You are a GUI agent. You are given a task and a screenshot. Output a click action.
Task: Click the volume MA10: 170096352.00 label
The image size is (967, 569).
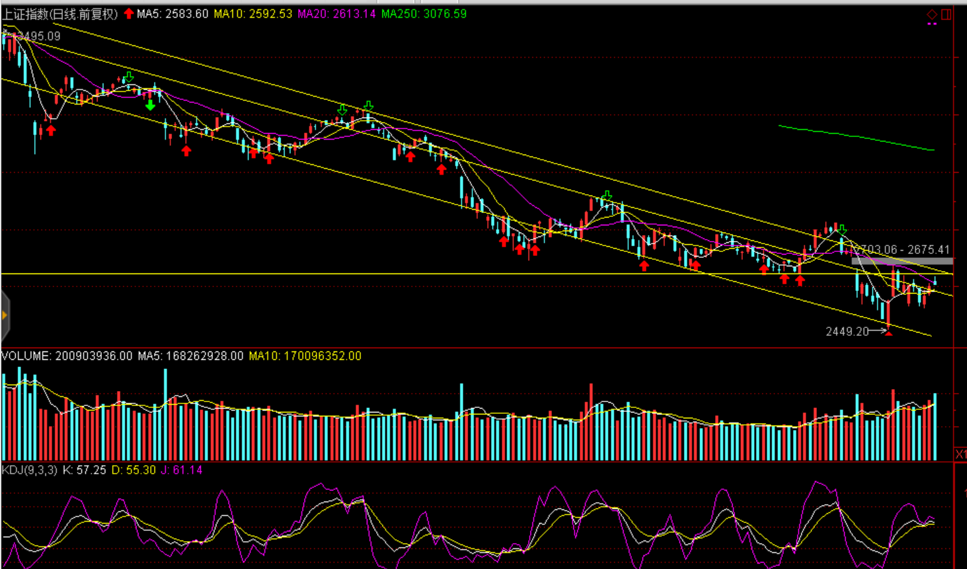[x=305, y=356]
